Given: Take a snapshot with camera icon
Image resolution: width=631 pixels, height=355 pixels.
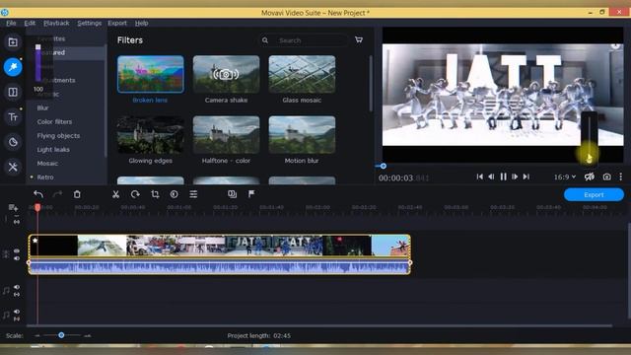Looking at the screenshot, I should point(607,177).
